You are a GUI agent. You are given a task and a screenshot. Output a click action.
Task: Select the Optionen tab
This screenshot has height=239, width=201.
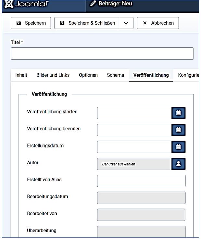88,75
